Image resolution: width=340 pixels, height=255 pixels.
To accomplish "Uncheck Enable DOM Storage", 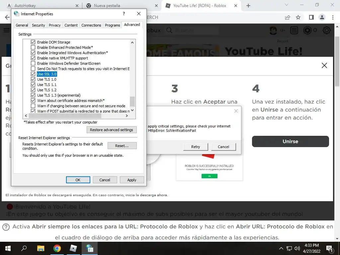I will (x=33, y=42).
